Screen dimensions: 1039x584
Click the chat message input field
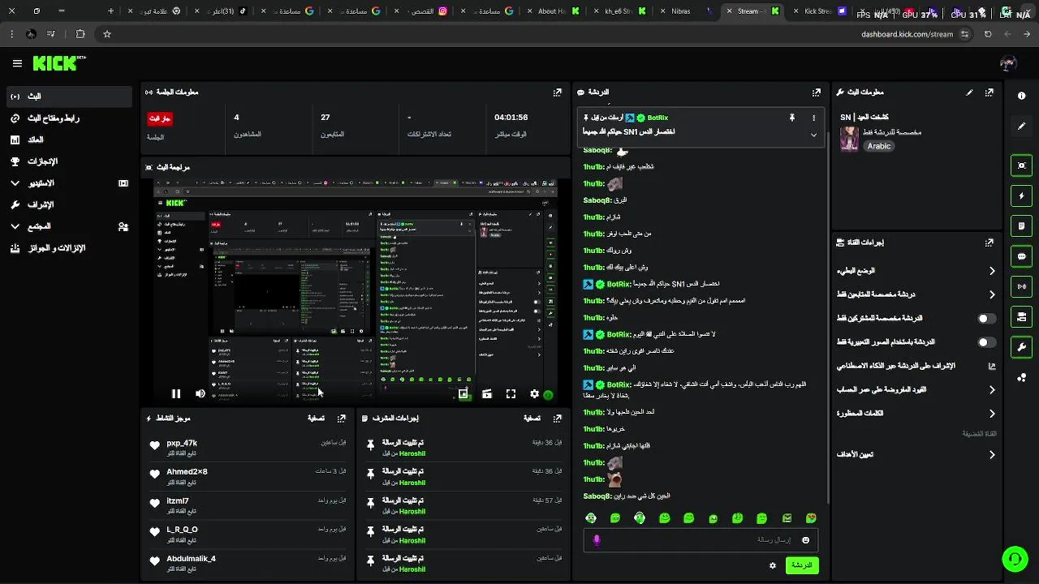(x=701, y=540)
